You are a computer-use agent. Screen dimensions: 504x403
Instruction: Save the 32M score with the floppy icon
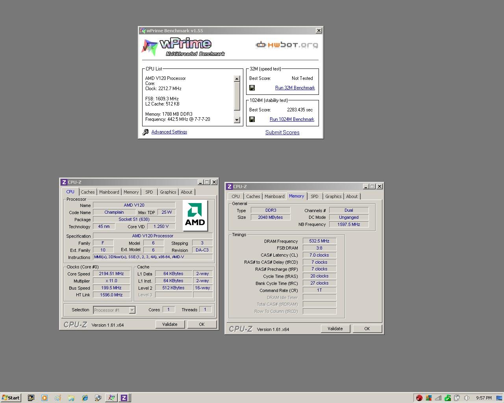tap(252, 88)
